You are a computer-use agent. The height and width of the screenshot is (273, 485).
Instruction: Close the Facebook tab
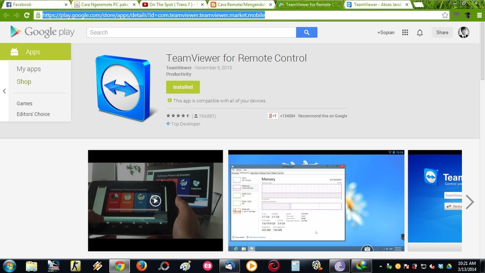66,5
